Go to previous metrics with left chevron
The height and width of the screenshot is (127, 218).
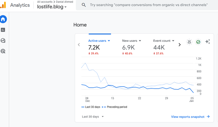79,44
